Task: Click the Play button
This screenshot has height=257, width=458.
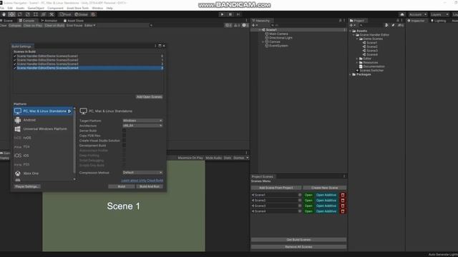Action: [x=222, y=14]
